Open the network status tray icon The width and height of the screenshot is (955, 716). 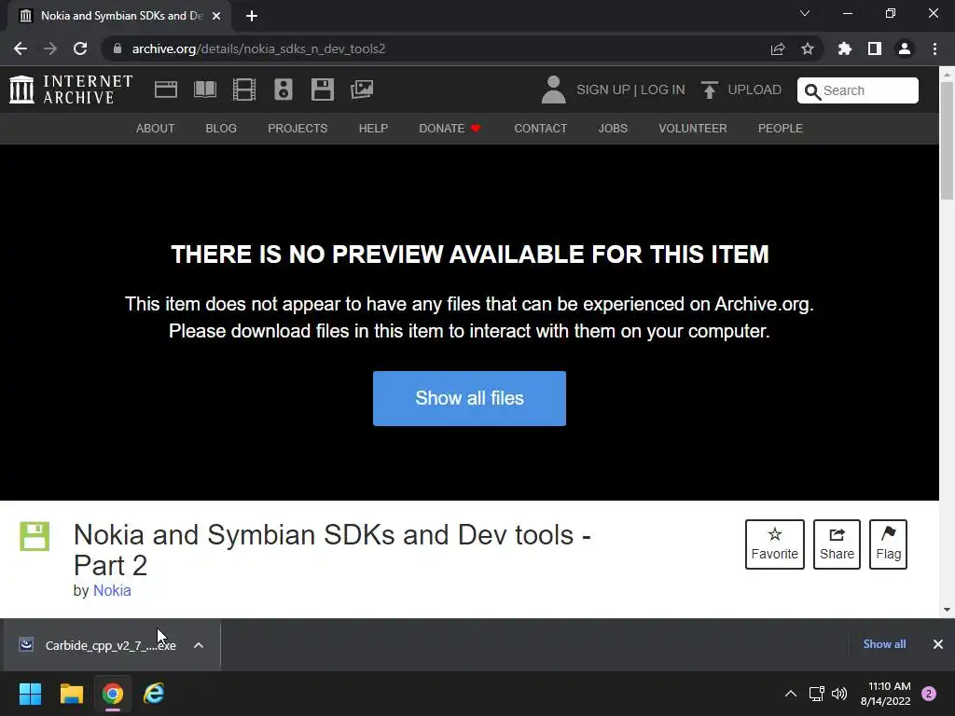click(816, 694)
